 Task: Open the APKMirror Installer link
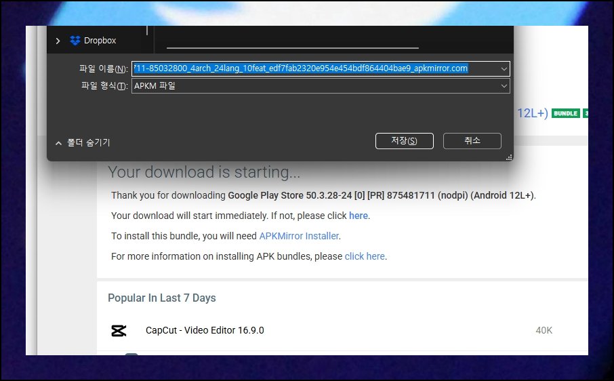tap(299, 236)
